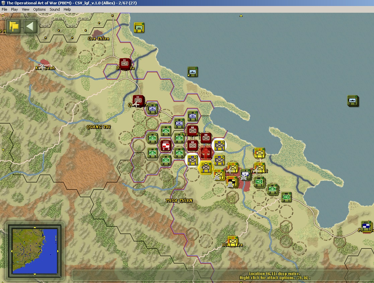Click the red attack arrow hex
The width and height of the screenshot is (374, 283).
[206, 153]
